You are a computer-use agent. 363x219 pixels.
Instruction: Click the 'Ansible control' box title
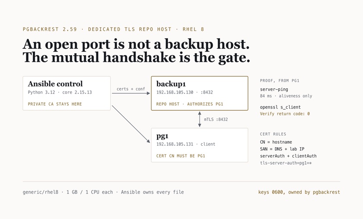click(x=55, y=84)
